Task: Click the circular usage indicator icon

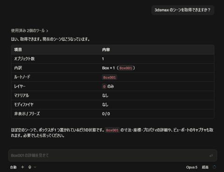Action: pyautogui.click(x=214, y=167)
